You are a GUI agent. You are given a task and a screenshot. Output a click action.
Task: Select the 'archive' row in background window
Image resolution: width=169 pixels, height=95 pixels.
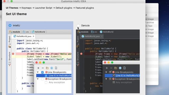click(150, 22)
